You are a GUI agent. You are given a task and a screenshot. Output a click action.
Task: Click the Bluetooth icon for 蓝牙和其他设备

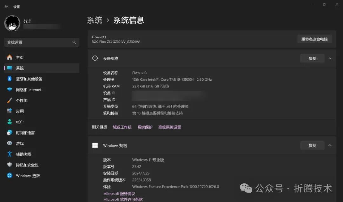(x=10, y=79)
